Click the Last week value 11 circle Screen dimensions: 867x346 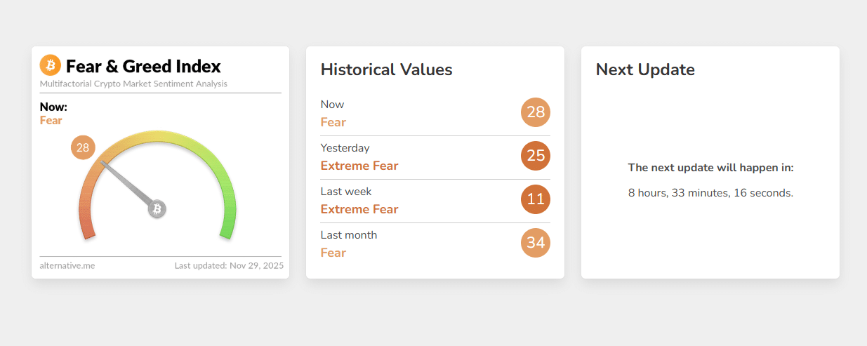point(536,199)
